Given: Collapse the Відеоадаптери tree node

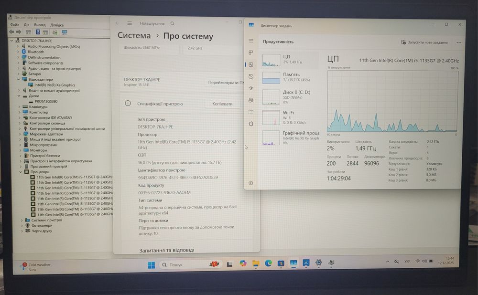Looking at the screenshot, I should (x=18, y=79).
